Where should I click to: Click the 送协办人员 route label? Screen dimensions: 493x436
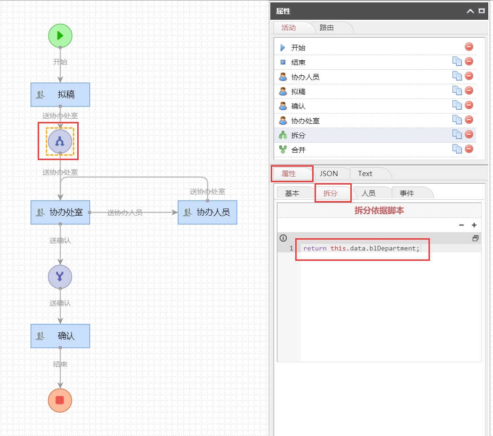point(125,213)
